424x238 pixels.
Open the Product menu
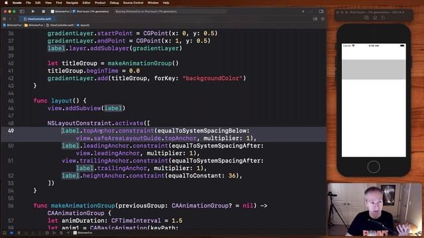[100, 3]
